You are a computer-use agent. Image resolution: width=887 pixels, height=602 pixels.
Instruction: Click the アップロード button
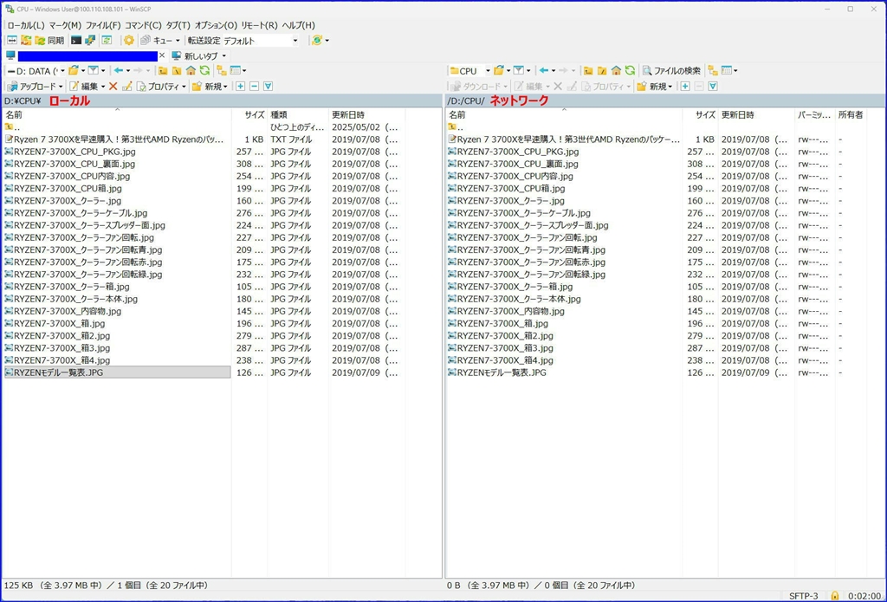pos(35,87)
